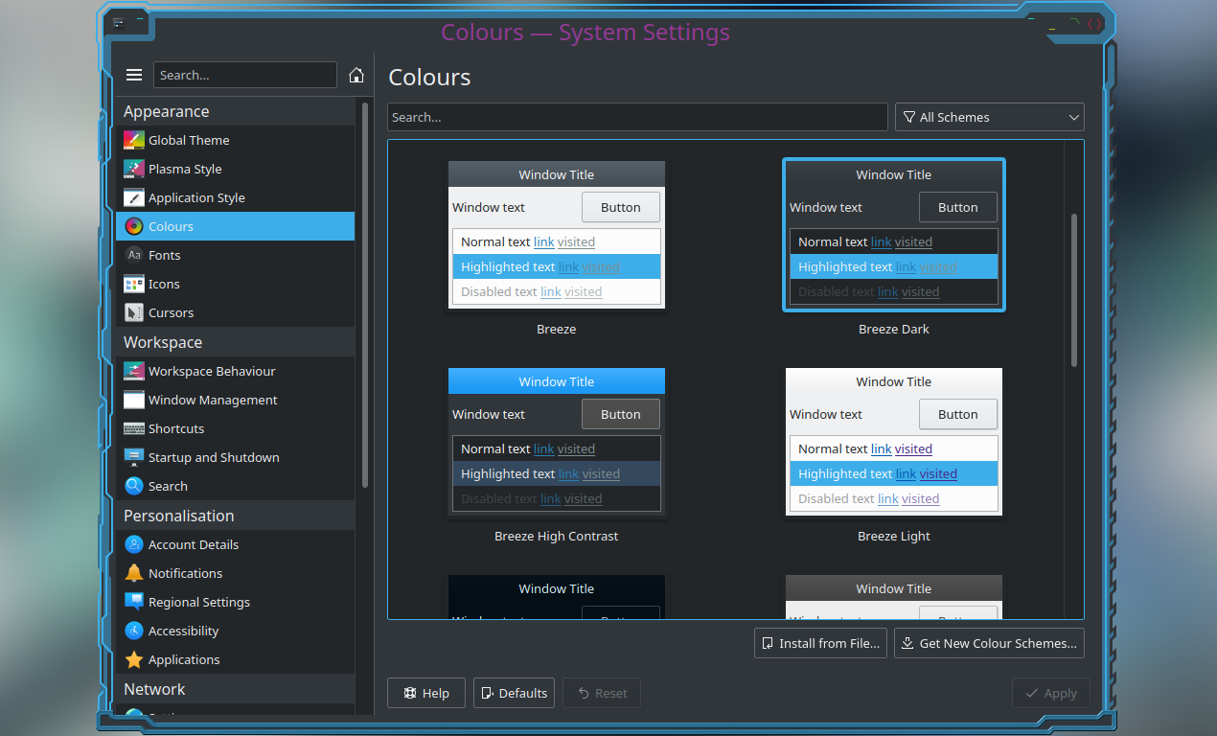Viewport: 1217px width, 736px height.
Task: Click the Startup and Shutdown label
Action: click(214, 457)
